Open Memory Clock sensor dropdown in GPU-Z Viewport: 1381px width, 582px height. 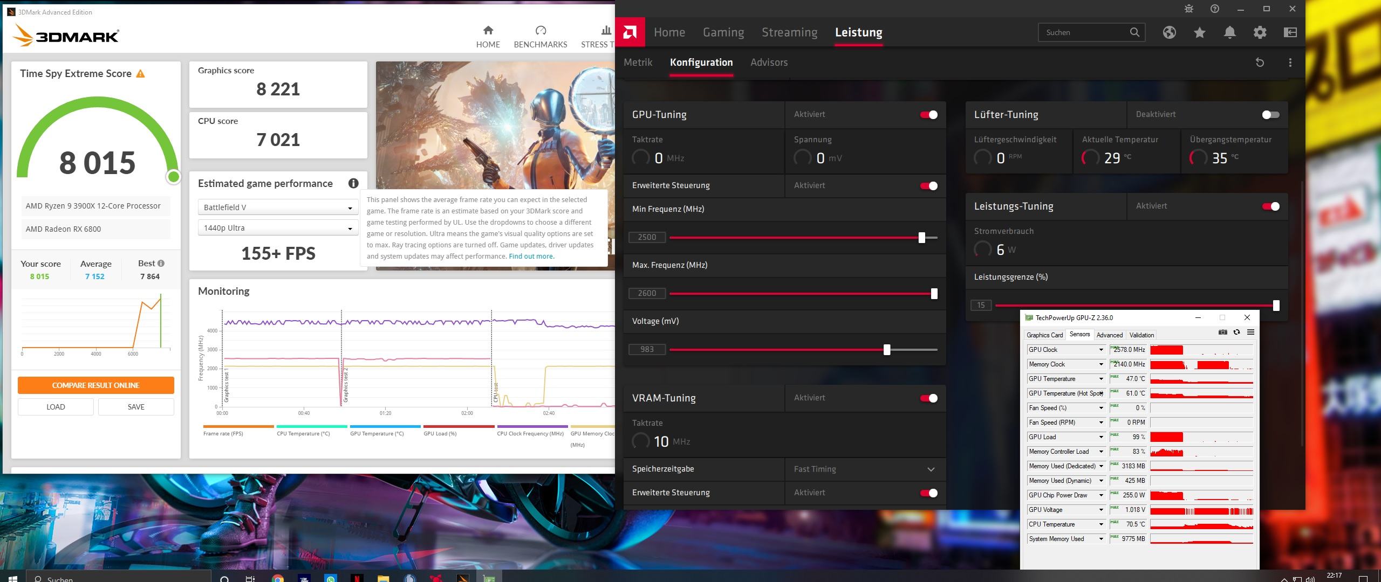(x=1101, y=364)
